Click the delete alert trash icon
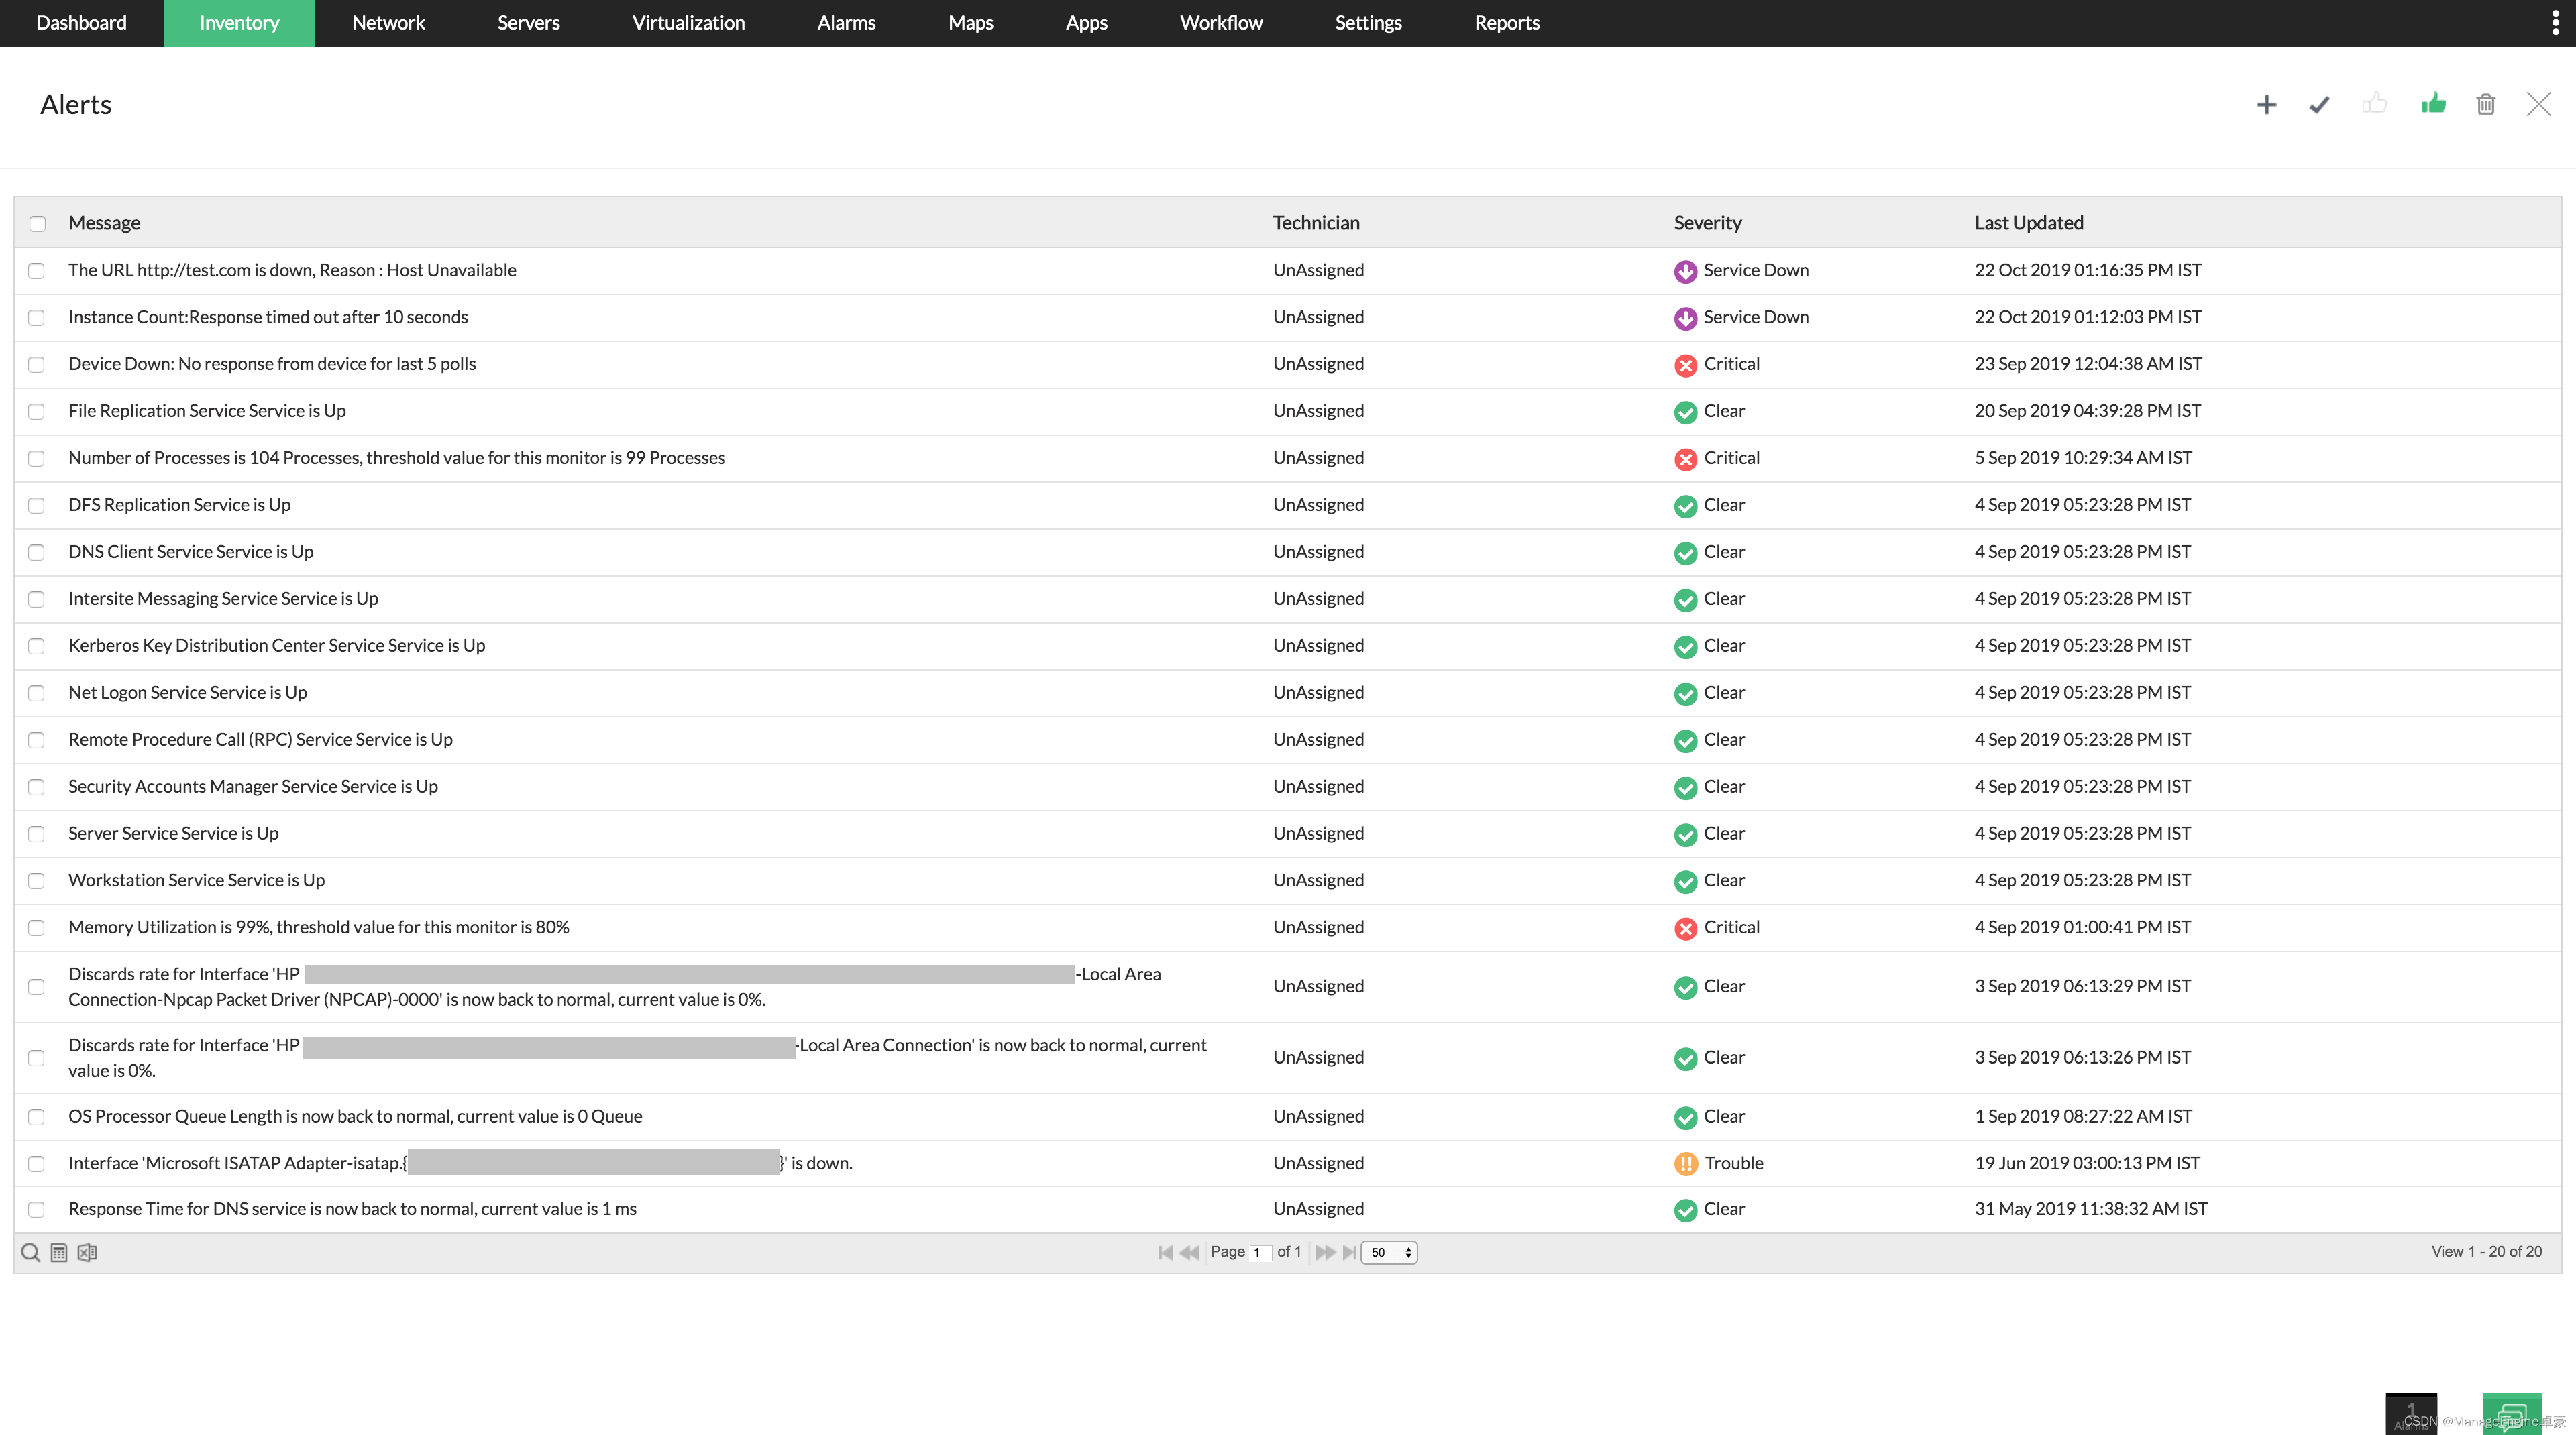2576x1435 pixels. click(x=2486, y=103)
